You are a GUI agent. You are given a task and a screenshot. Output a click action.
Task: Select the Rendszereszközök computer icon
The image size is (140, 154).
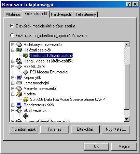coord(19,105)
